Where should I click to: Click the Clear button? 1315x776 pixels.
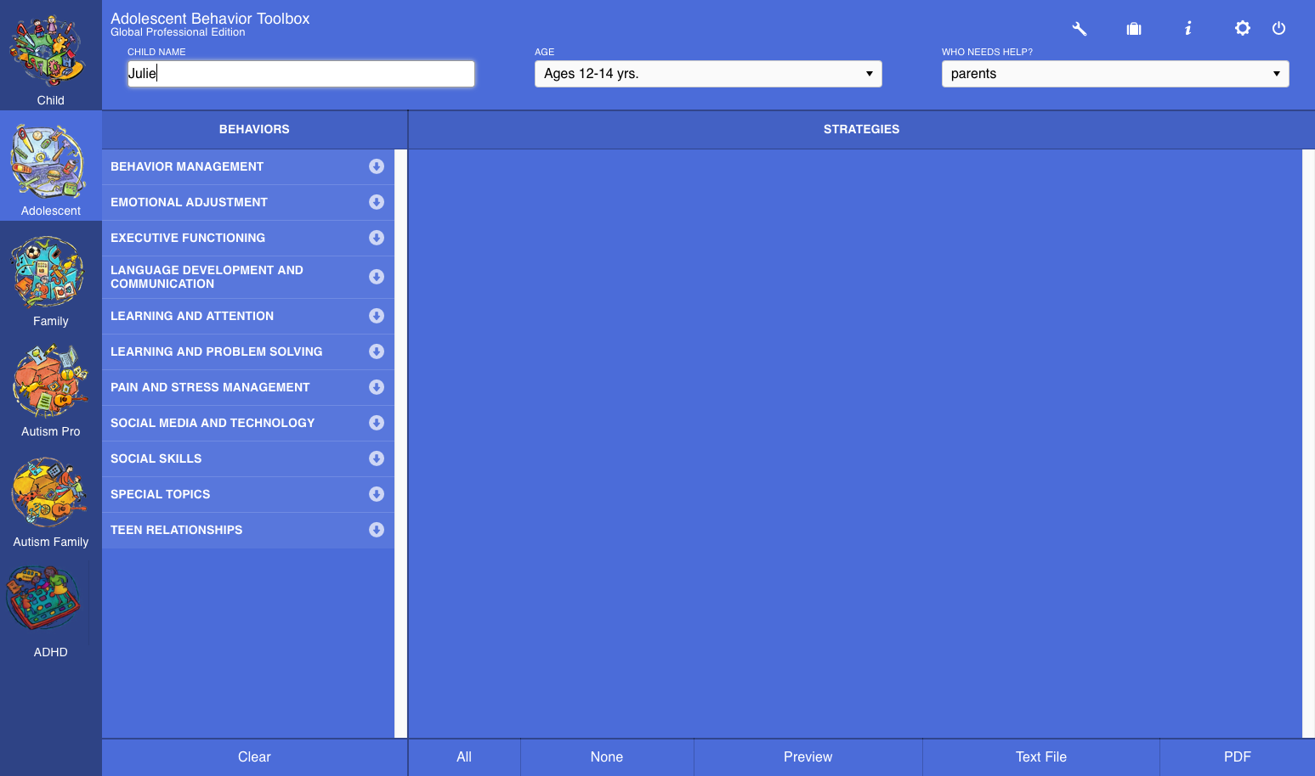point(254,756)
